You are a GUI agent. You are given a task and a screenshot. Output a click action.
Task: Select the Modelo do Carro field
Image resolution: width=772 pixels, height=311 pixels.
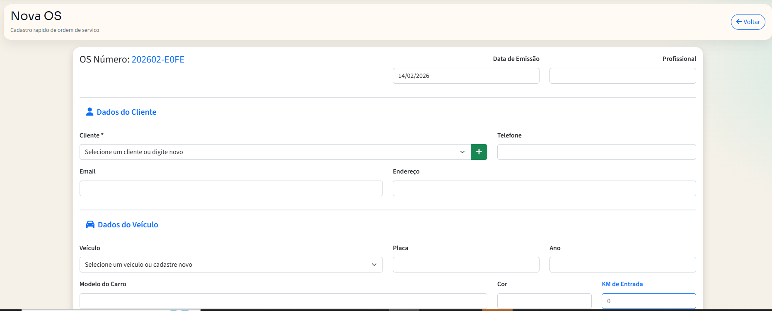pos(283,301)
